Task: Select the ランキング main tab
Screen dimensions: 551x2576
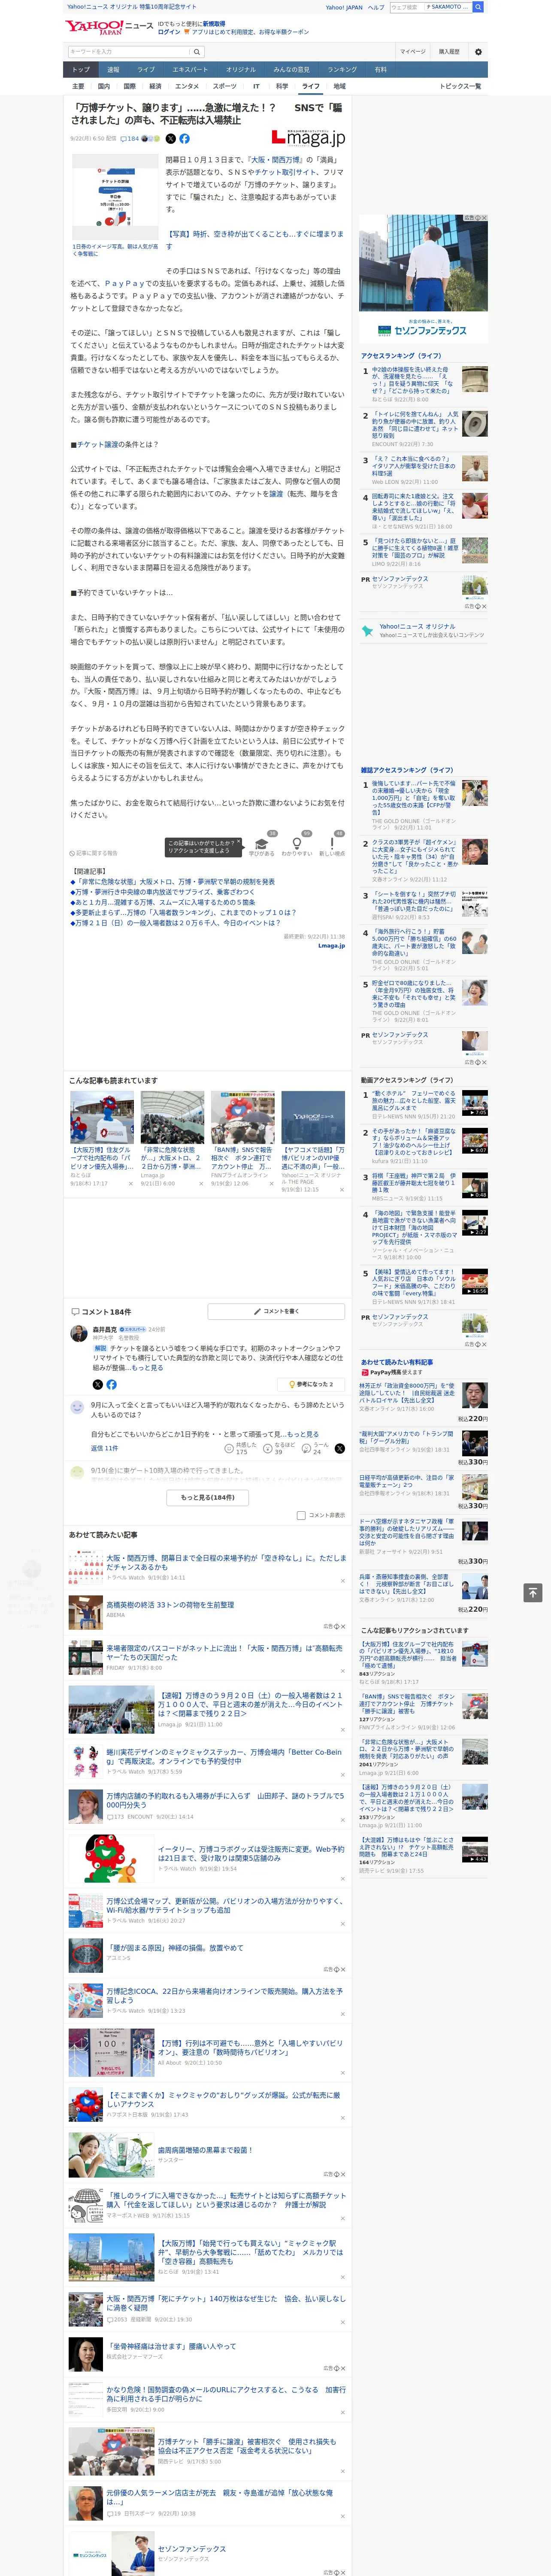Action: (342, 69)
